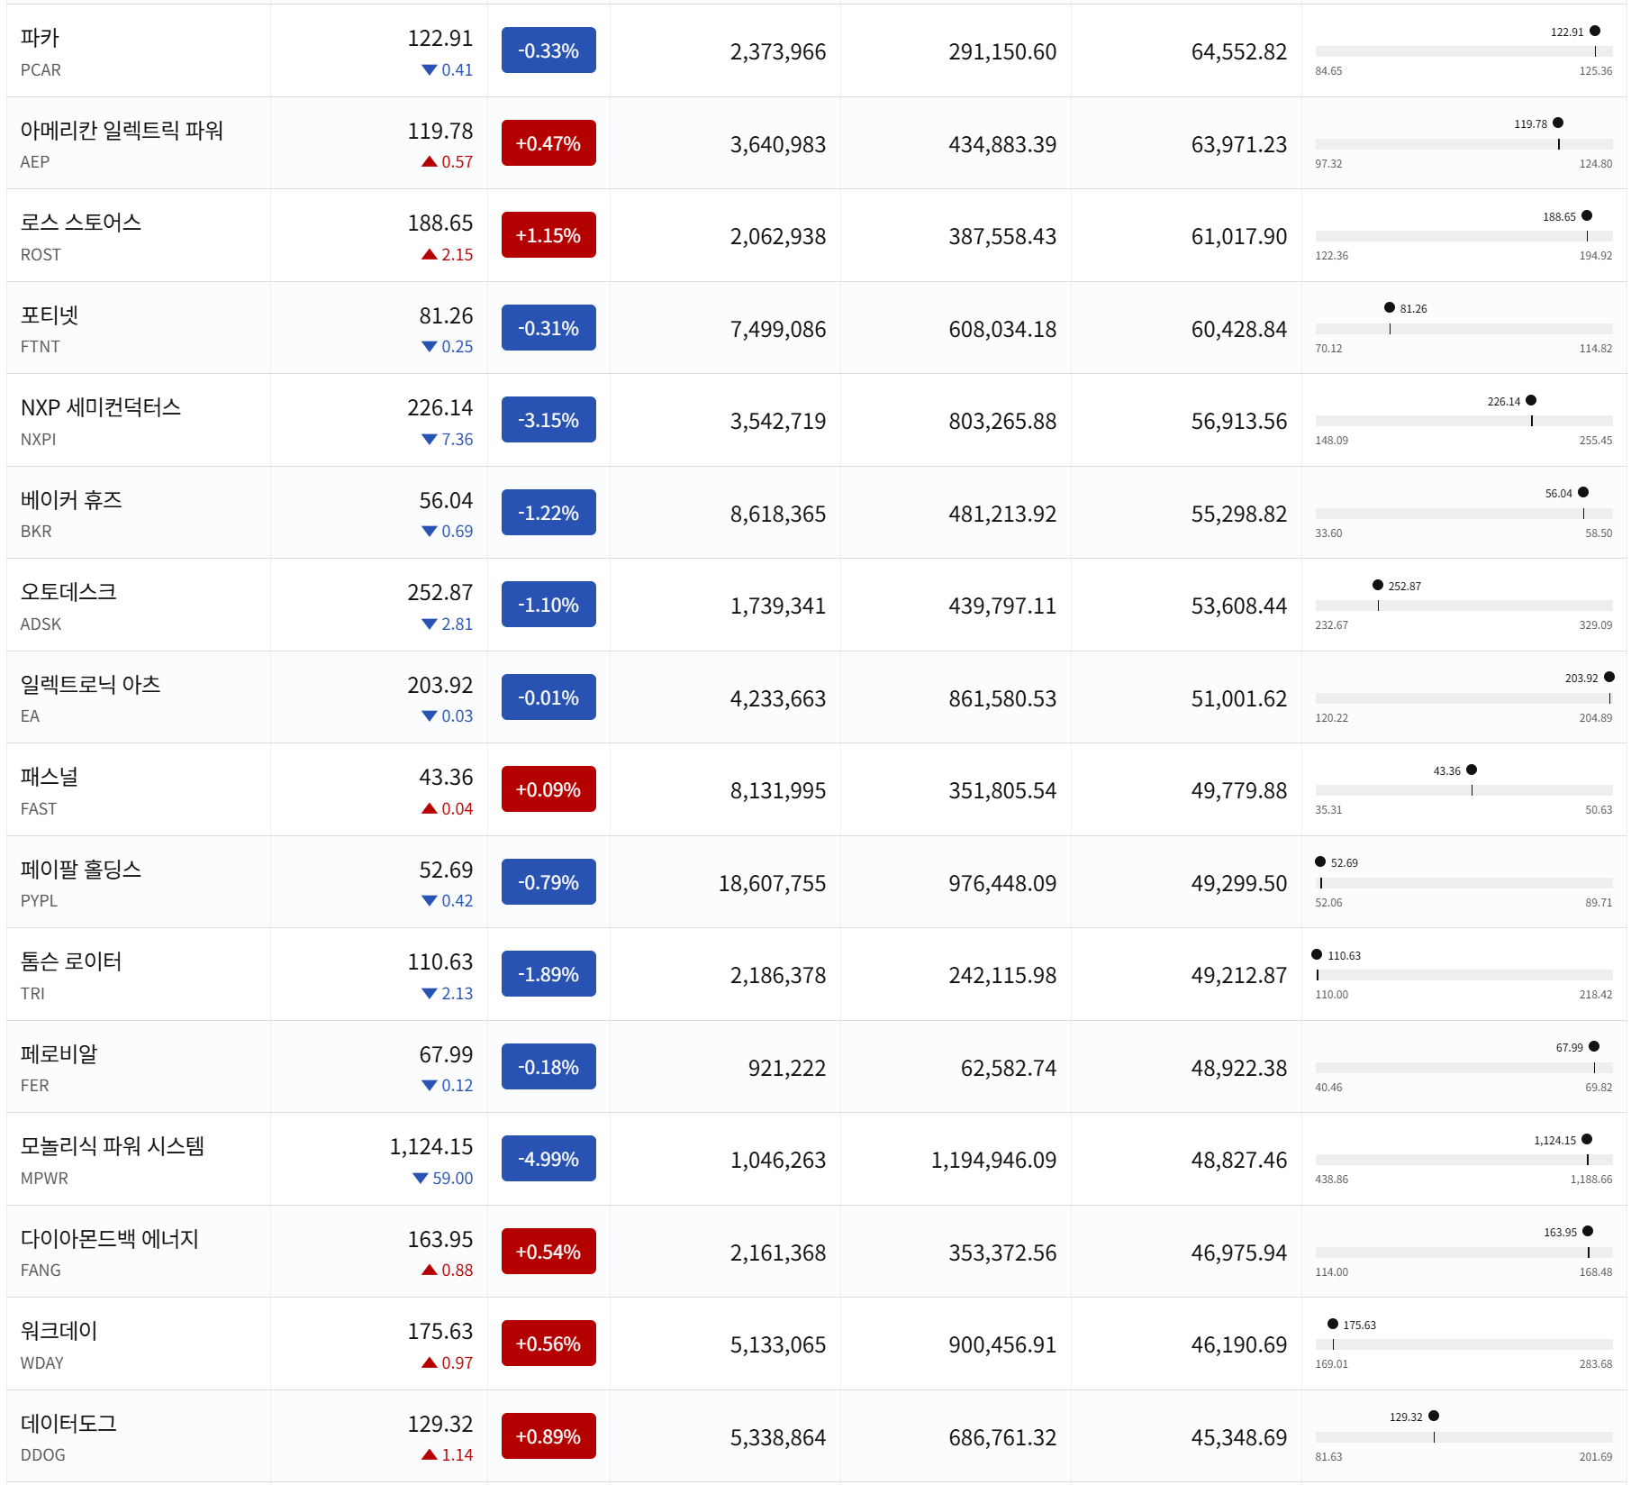1631x1485 pixels.
Task: Open 포티넷 stock link
Action: (x=50, y=315)
